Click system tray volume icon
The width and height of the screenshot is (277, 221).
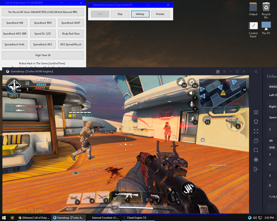tap(255, 218)
